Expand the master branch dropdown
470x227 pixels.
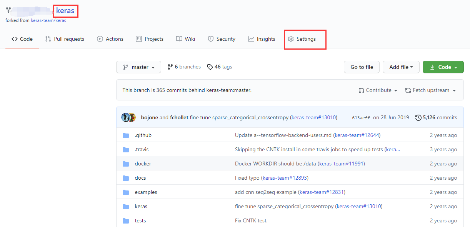coord(139,67)
